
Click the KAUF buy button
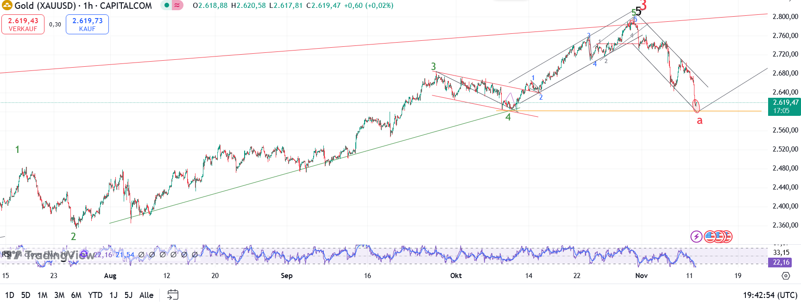tap(87, 25)
